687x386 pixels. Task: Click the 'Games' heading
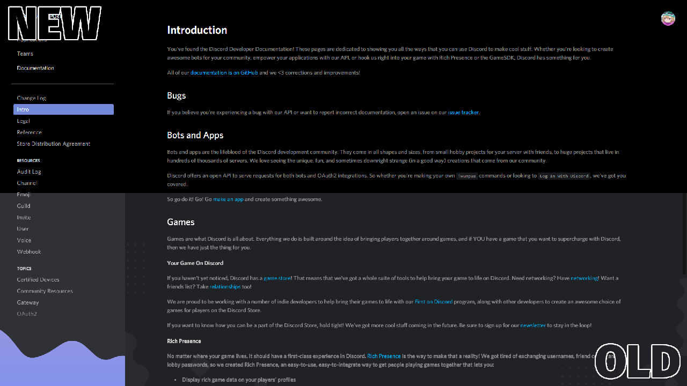click(181, 222)
